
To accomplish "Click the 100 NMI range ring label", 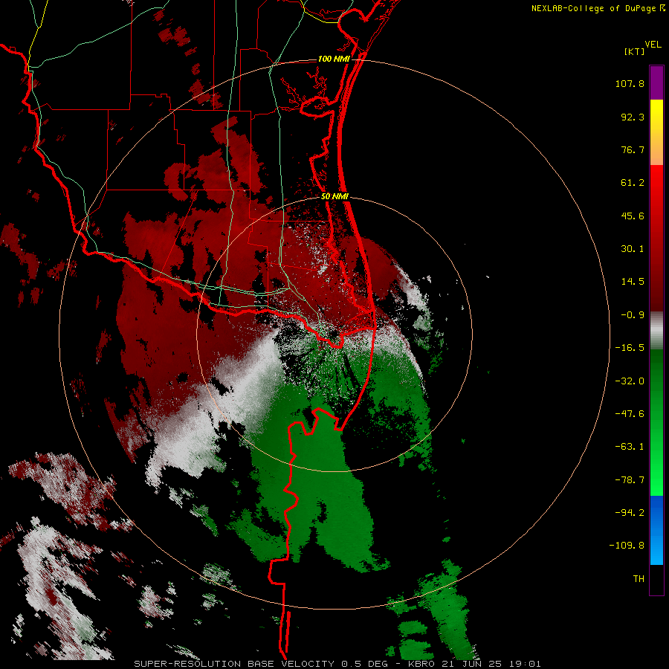I will coord(334,59).
